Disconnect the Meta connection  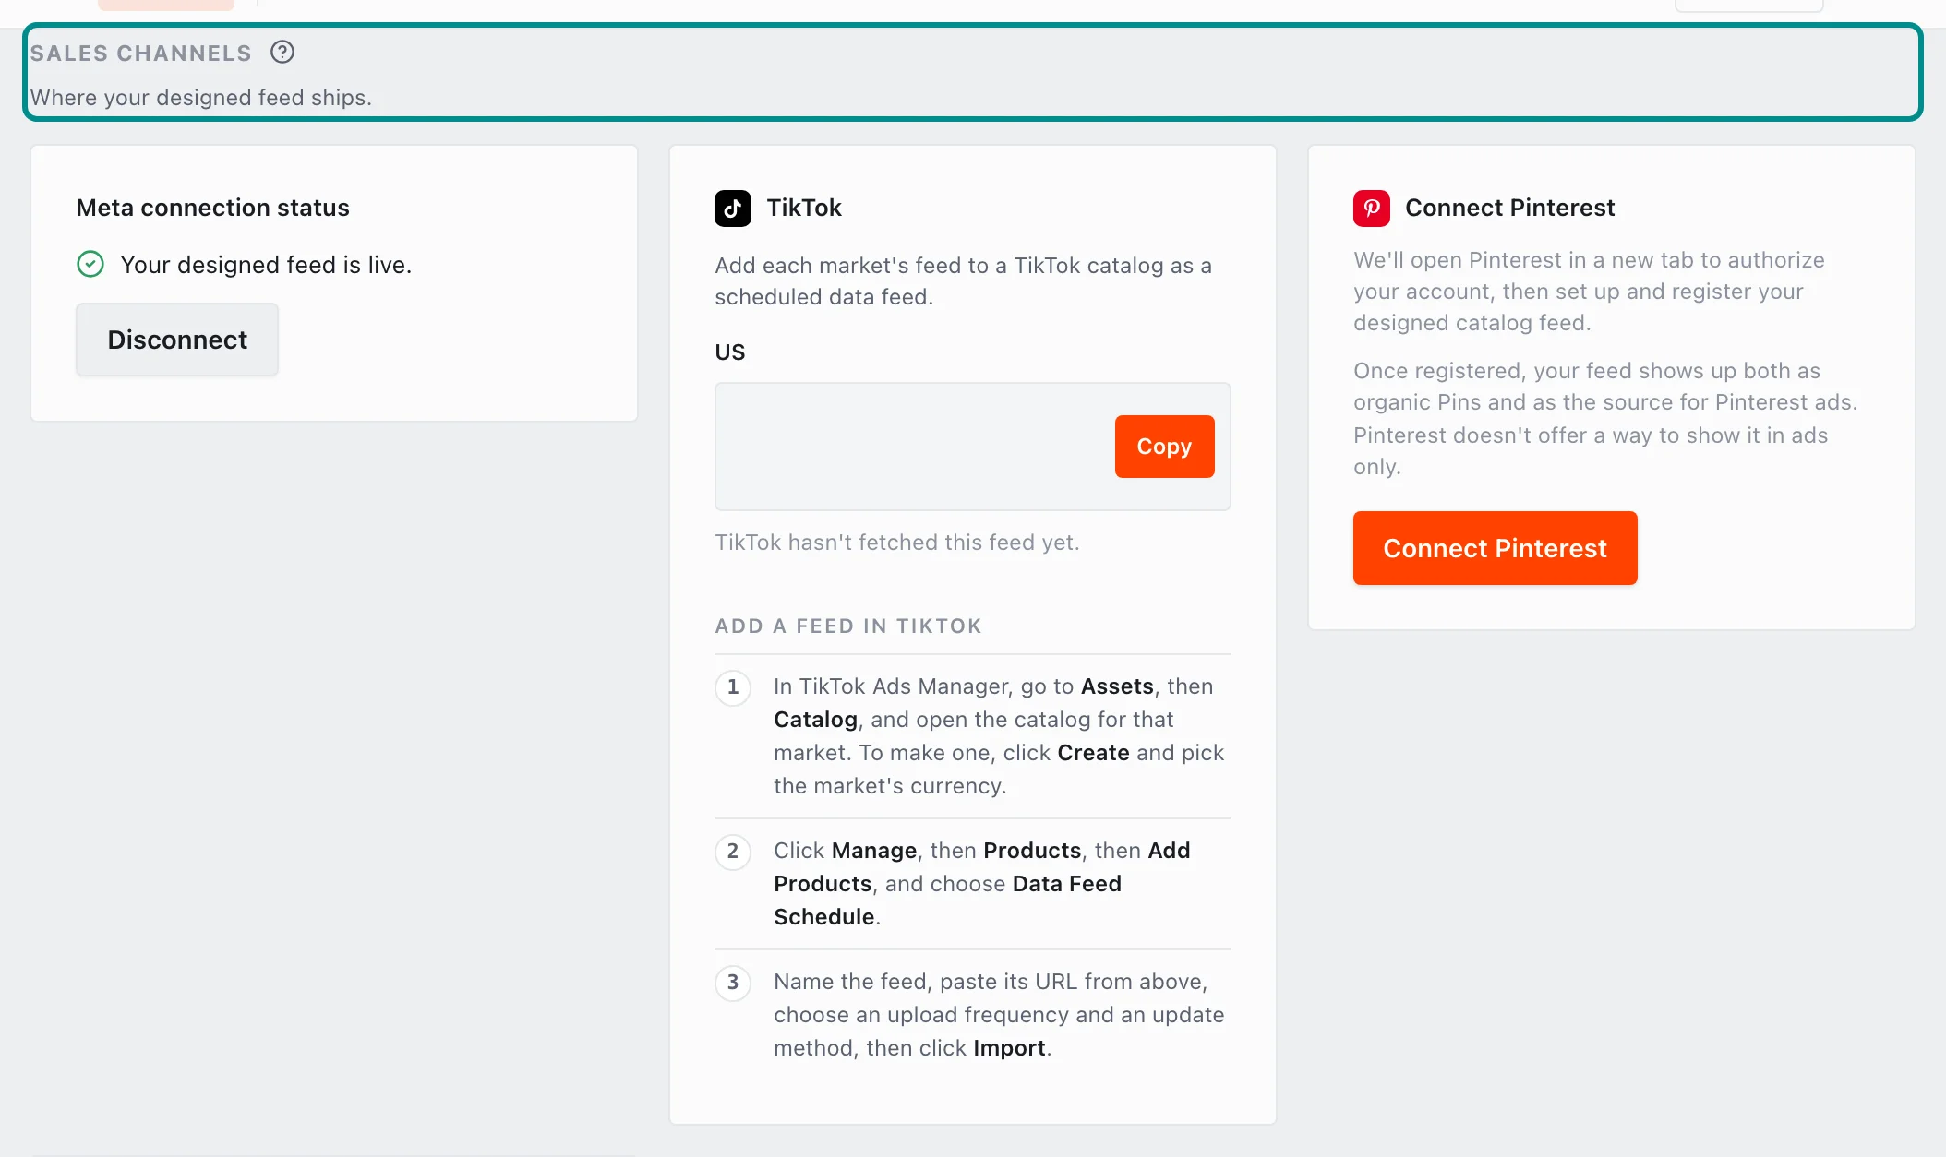coord(177,340)
